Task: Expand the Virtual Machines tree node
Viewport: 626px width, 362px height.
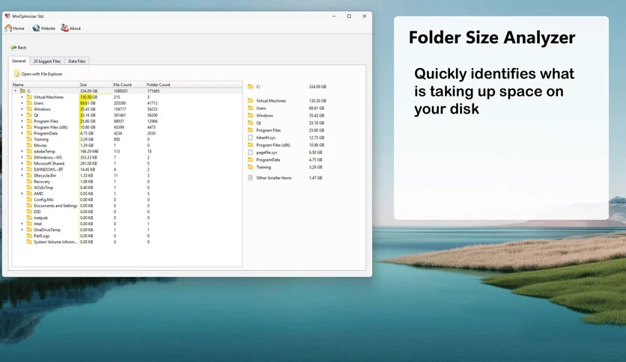Action: point(22,97)
